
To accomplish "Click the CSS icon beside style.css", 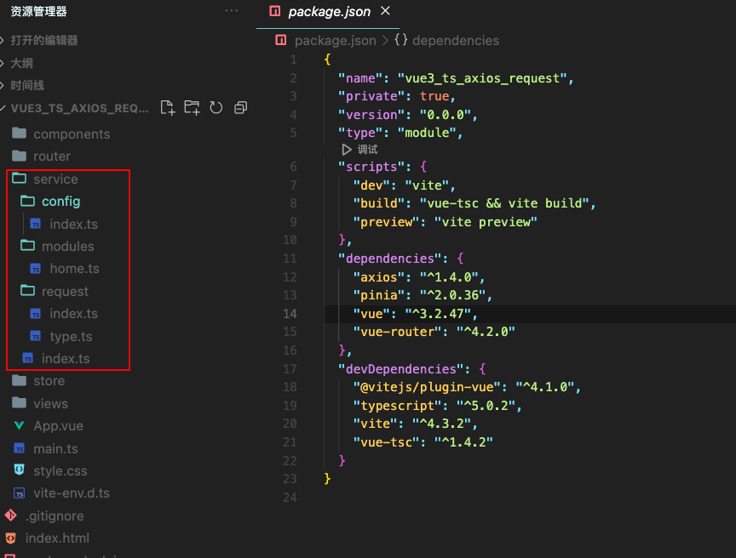I will pyautogui.click(x=20, y=470).
